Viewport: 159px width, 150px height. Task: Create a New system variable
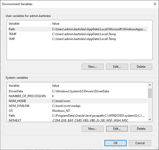(92, 129)
